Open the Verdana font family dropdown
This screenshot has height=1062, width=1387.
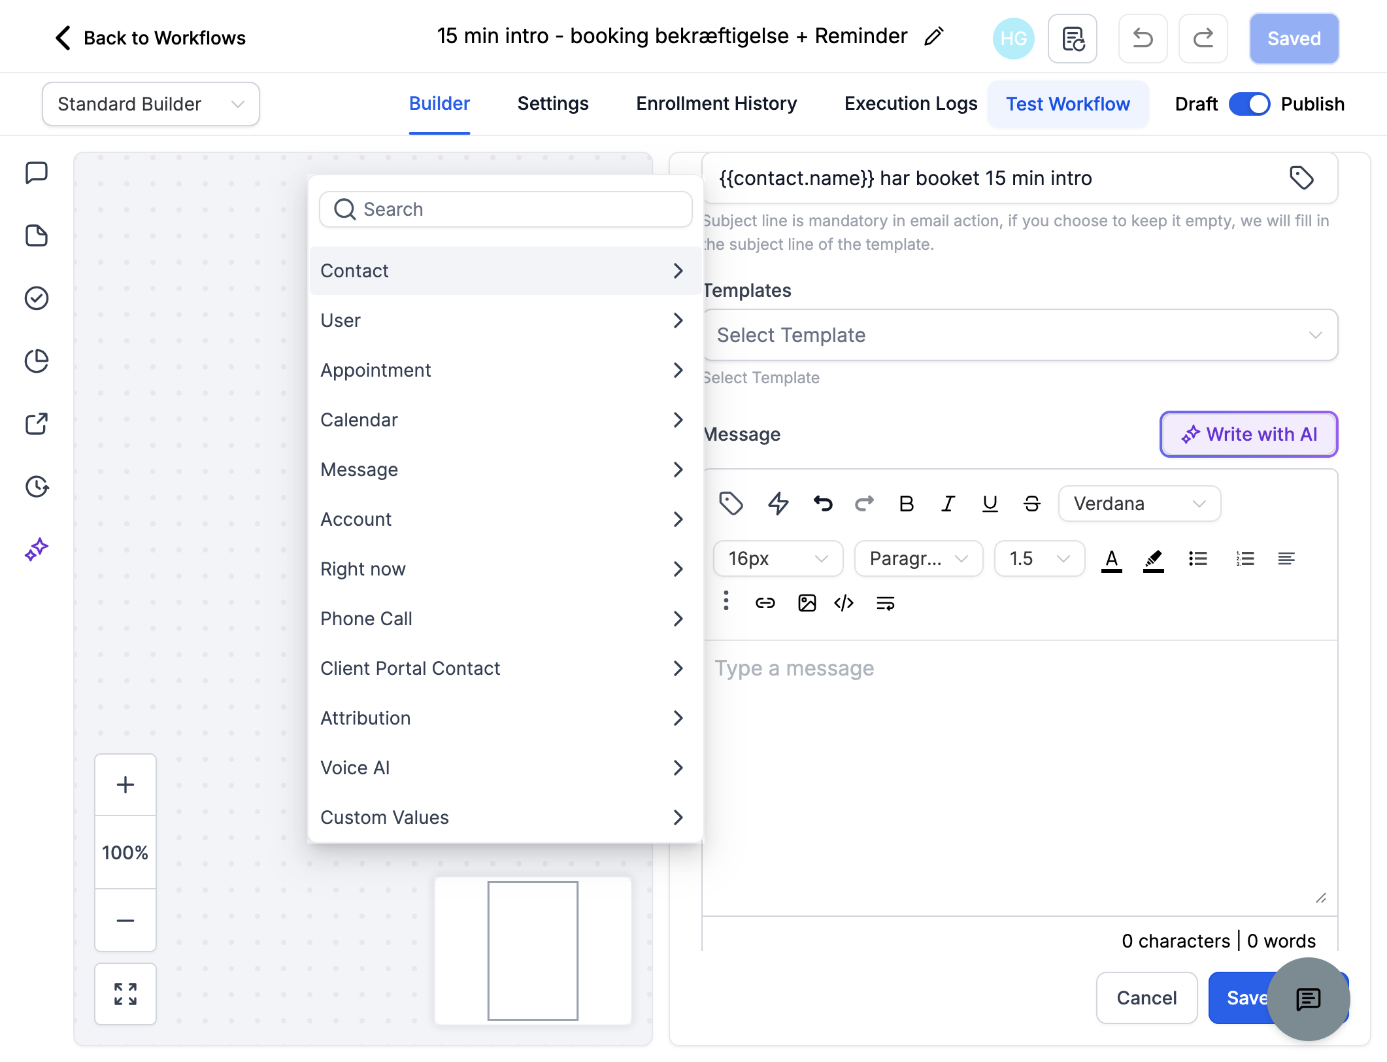pos(1139,504)
